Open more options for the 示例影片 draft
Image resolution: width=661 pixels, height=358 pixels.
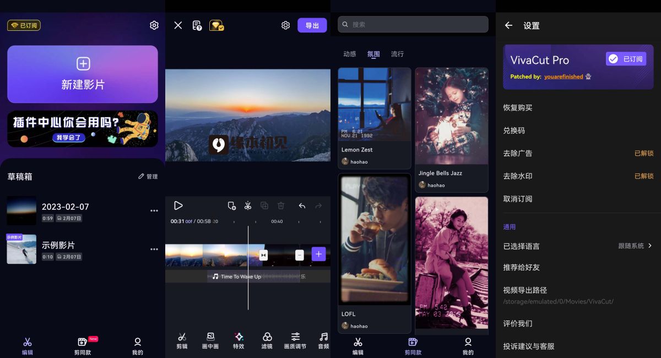click(154, 249)
